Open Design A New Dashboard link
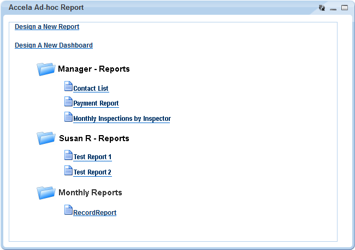 coord(54,45)
